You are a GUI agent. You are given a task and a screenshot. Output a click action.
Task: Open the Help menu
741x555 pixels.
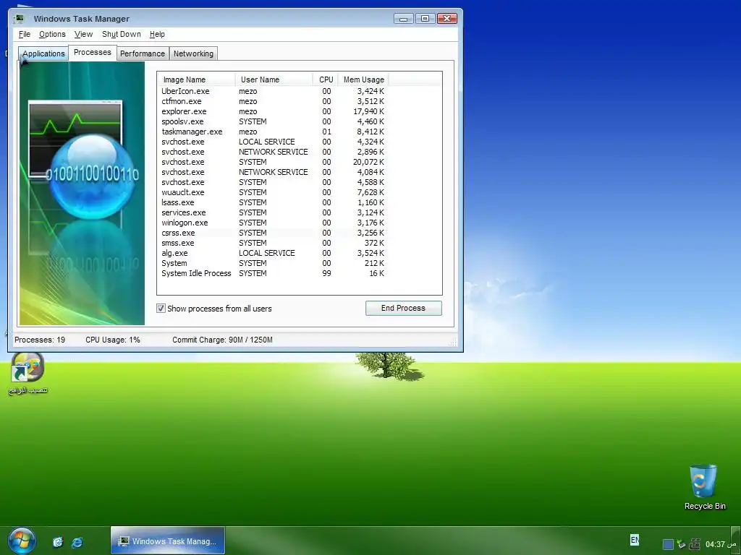click(x=157, y=35)
